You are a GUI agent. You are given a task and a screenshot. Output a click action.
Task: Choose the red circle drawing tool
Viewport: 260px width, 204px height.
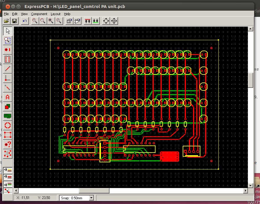[8, 125]
